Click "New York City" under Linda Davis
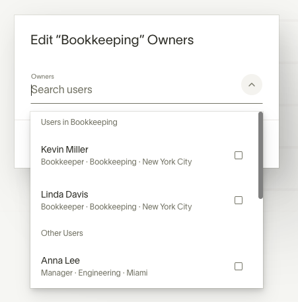 (167, 207)
